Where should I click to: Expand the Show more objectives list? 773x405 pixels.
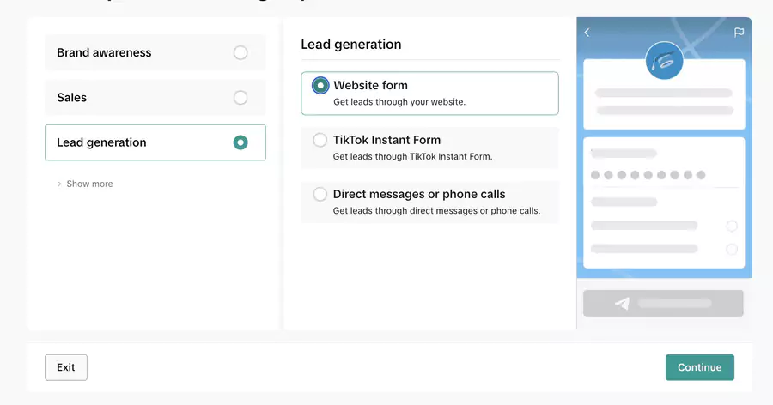[x=85, y=184]
